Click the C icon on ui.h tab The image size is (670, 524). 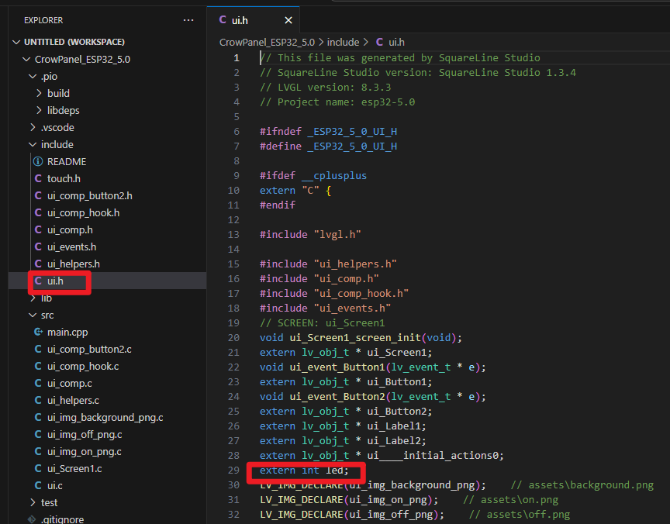[223, 19]
